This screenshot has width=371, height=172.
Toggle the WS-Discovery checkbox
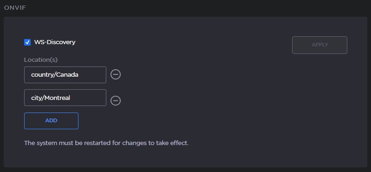27,42
